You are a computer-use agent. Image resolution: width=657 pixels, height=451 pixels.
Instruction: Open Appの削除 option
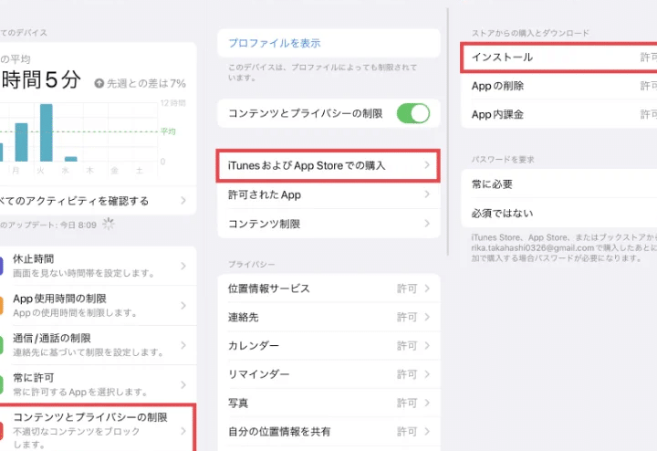(x=558, y=86)
